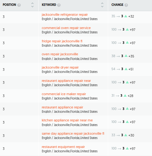Click green up arrow in restaurant appliance repair row
The image size is (152, 156).
(127, 109)
